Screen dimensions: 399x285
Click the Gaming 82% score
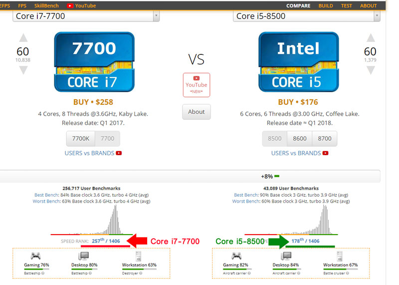[x=235, y=265]
